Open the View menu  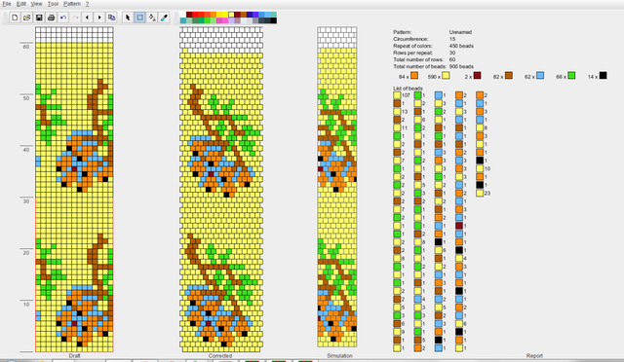(37, 4)
